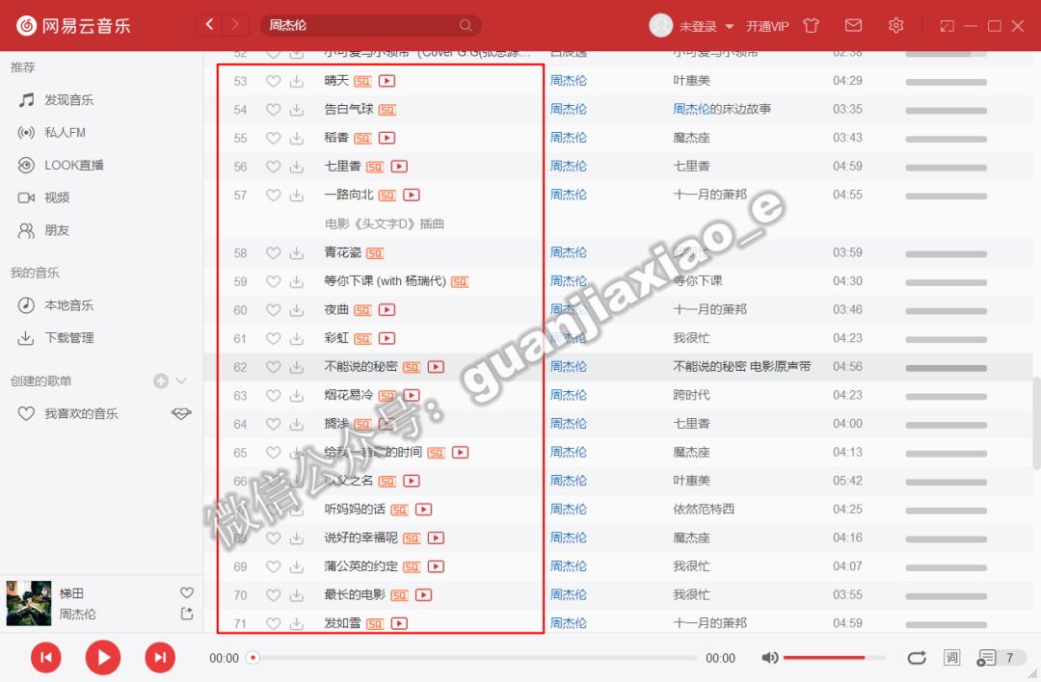
Task: Open the 开通VIP purchase link
Action: click(766, 25)
